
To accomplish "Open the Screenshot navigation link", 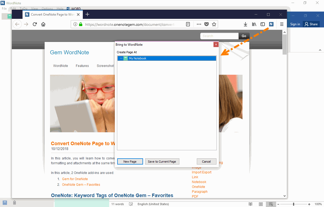I will coord(105,66).
